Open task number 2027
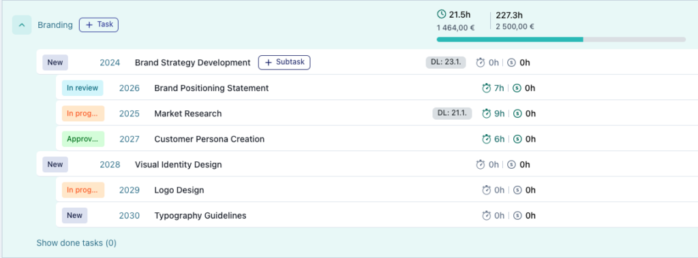Image resolution: width=698 pixels, height=258 pixels. coord(129,140)
